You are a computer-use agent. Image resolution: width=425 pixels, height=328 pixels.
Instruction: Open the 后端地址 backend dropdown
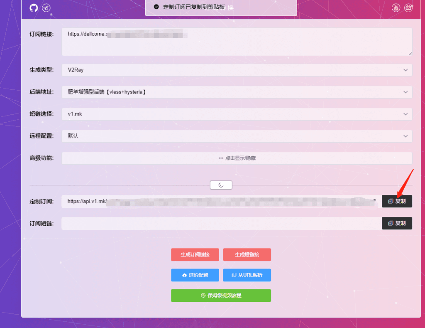(237, 92)
